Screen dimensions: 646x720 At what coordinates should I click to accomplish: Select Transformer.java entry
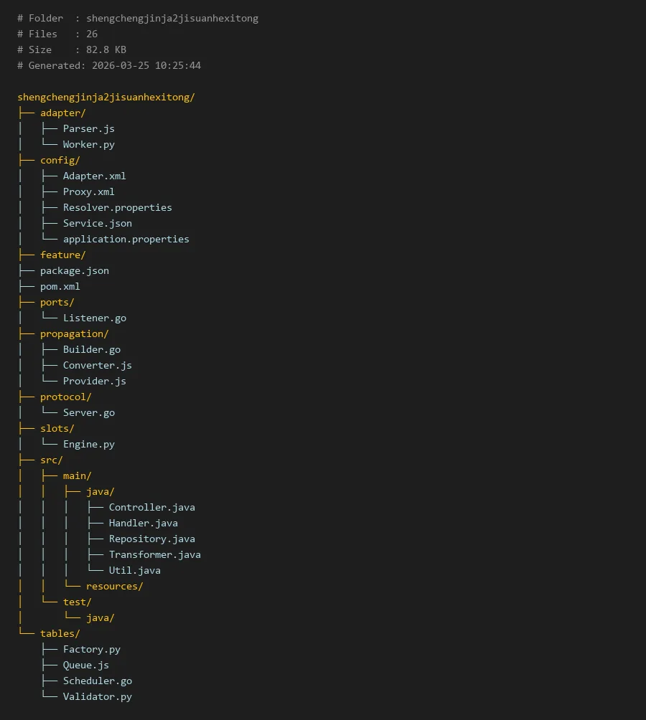pos(154,554)
